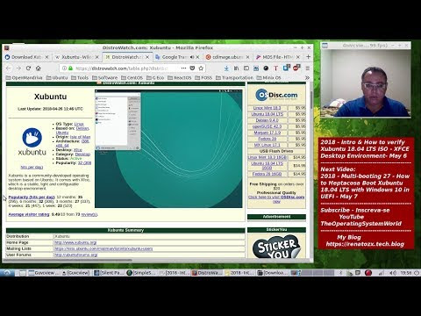The height and width of the screenshot is (316, 421).
Task: Click the green padlock security icon
Action: [70, 68]
